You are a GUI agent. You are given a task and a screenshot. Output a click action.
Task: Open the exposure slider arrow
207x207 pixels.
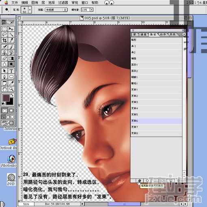coord(92,10)
